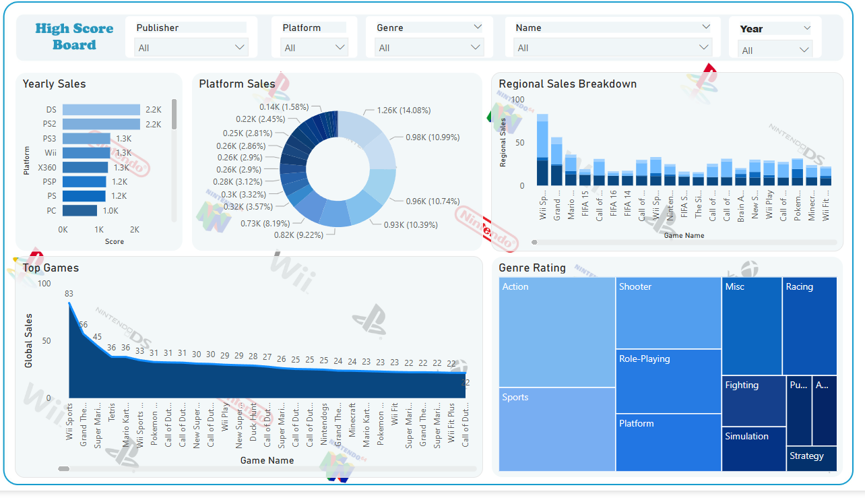Click the "Wii Sports" axis label in Top Games

69,422
